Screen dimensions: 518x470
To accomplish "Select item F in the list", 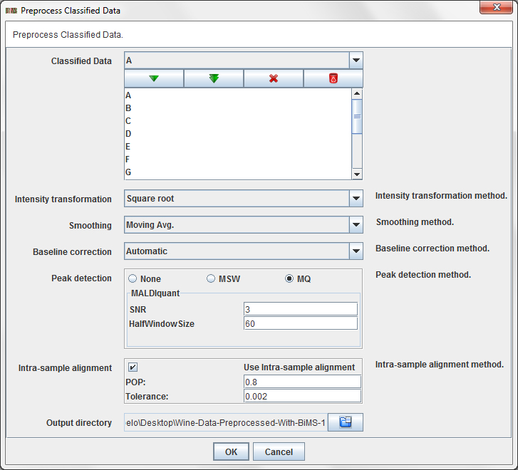I will click(x=238, y=160).
